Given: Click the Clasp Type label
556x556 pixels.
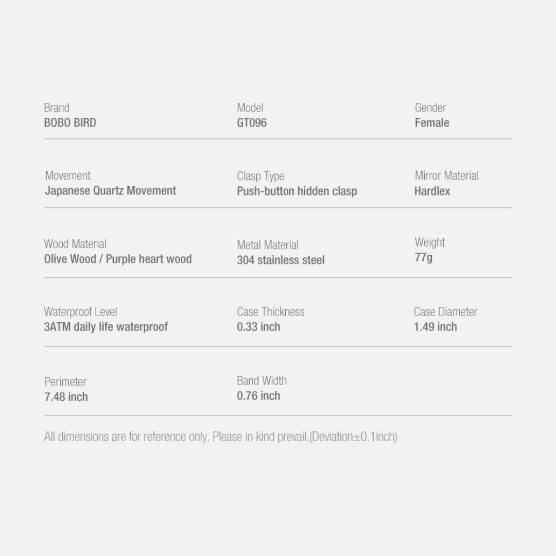Looking at the screenshot, I should pyautogui.click(x=260, y=177).
